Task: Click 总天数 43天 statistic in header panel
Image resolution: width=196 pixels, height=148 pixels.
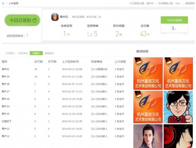Action: coord(145,30)
